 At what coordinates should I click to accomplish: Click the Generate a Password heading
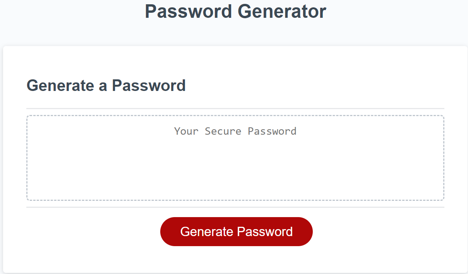(106, 86)
